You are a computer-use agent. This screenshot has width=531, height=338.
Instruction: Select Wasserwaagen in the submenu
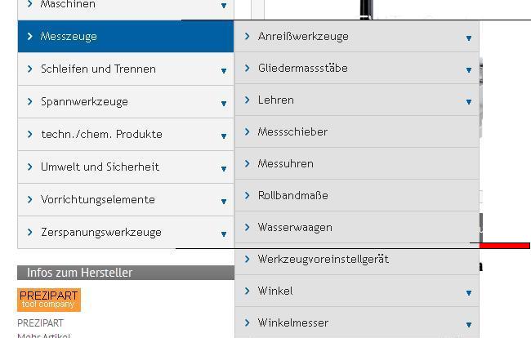[x=295, y=227]
